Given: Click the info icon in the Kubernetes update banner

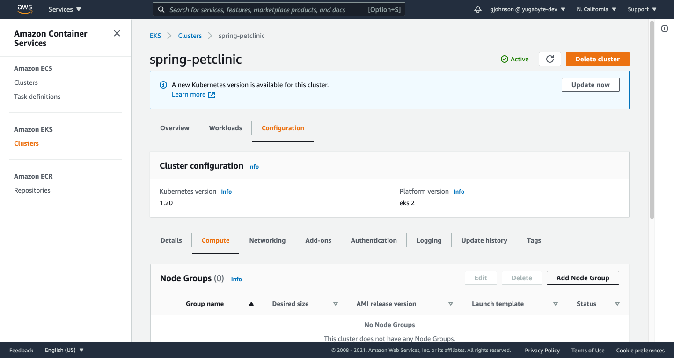Looking at the screenshot, I should 163,85.
